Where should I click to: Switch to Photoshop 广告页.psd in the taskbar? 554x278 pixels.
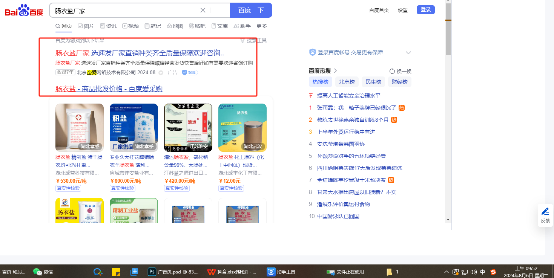tap(174, 272)
